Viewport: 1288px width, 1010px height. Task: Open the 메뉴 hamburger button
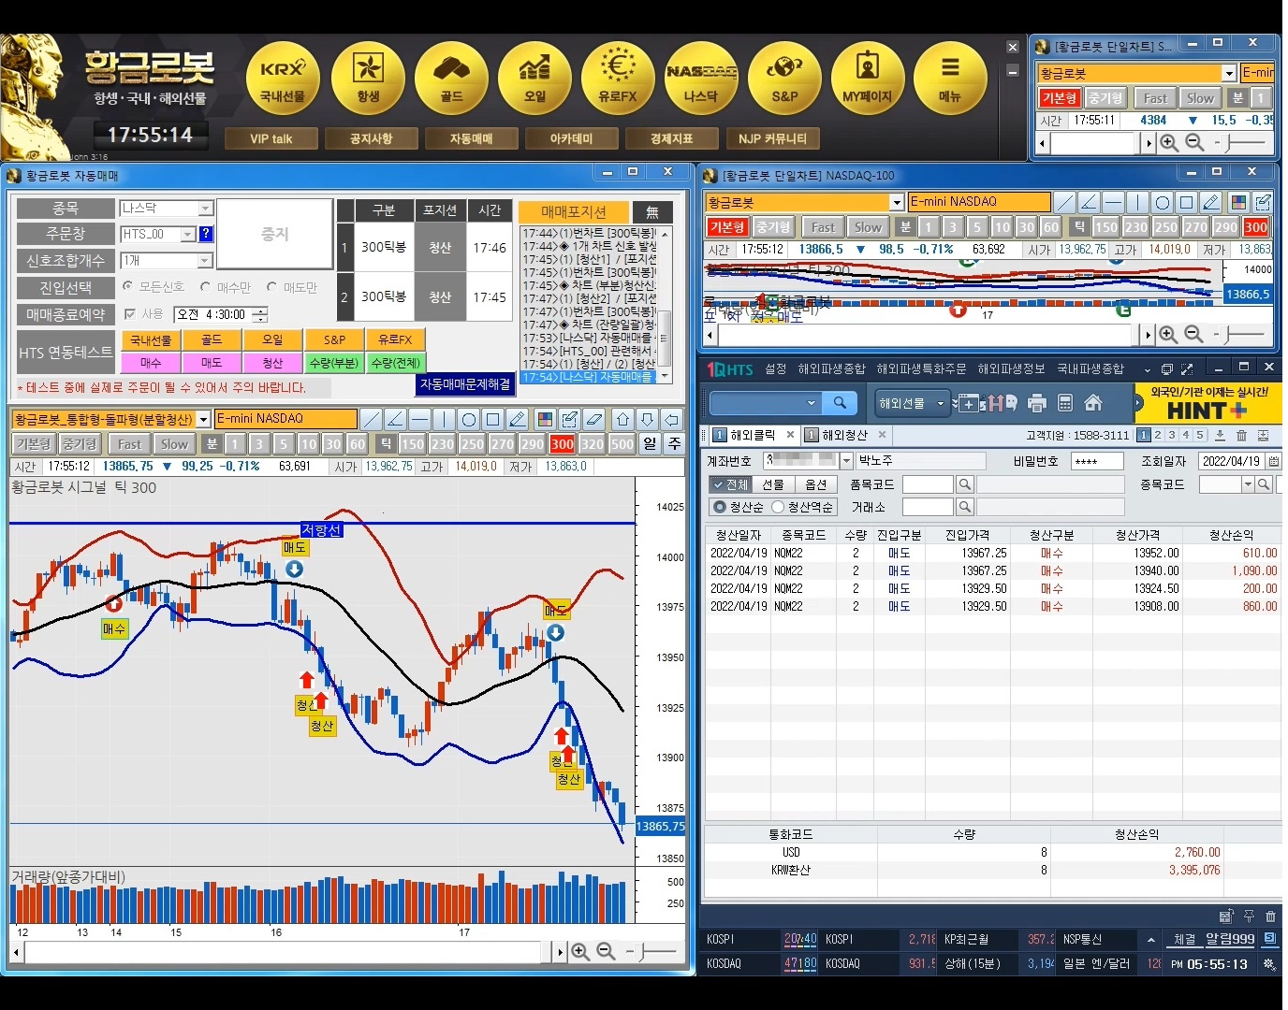(x=950, y=78)
